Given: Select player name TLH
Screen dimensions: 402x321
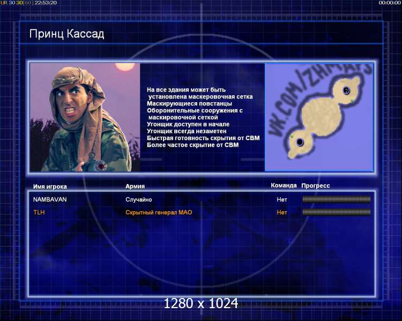Looking at the screenshot, I should click(x=39, y=212).
